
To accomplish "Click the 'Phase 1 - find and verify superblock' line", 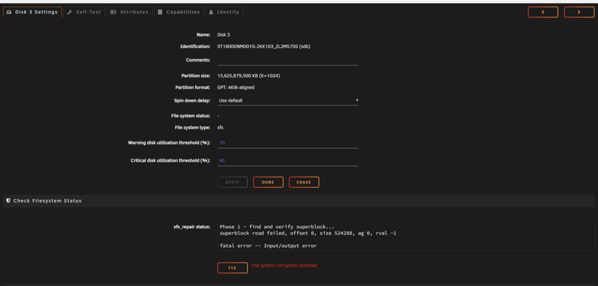I will click(x=277, y=227).
